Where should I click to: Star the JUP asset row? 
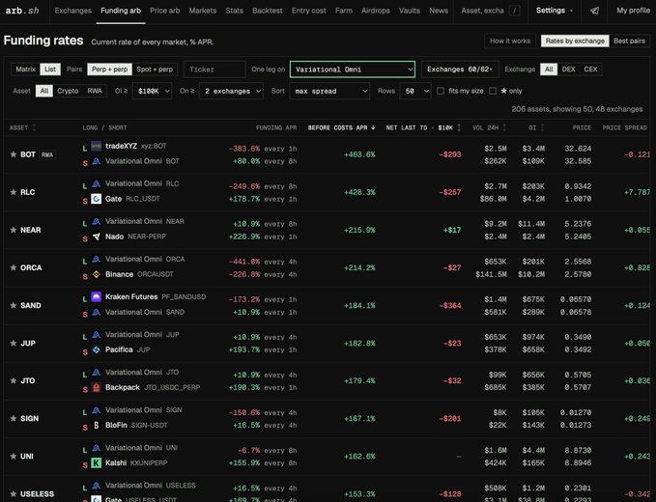(14, 343)
